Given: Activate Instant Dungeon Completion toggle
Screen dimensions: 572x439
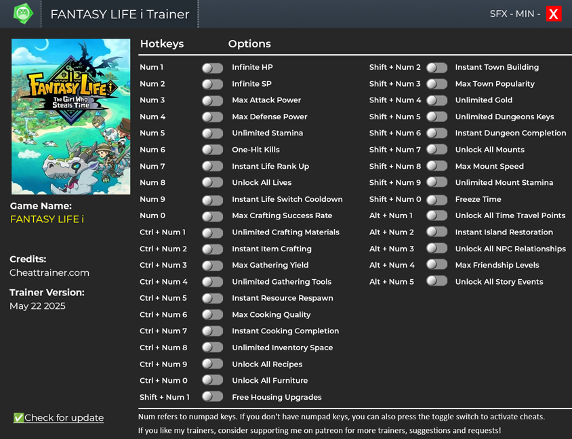Looking at the screenshot, I should [x=436, y=133].
